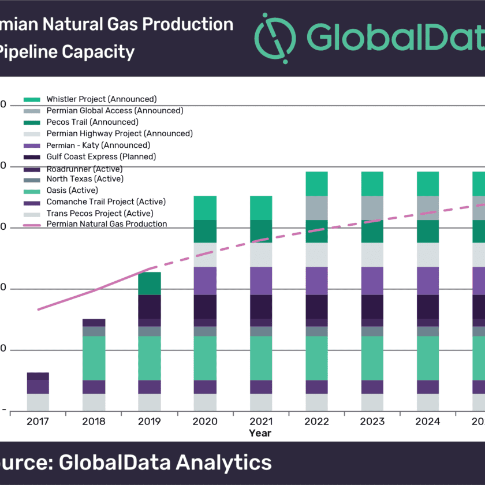Click the Permian - Katy segment in 2020 bar

[x=205, y=281]
